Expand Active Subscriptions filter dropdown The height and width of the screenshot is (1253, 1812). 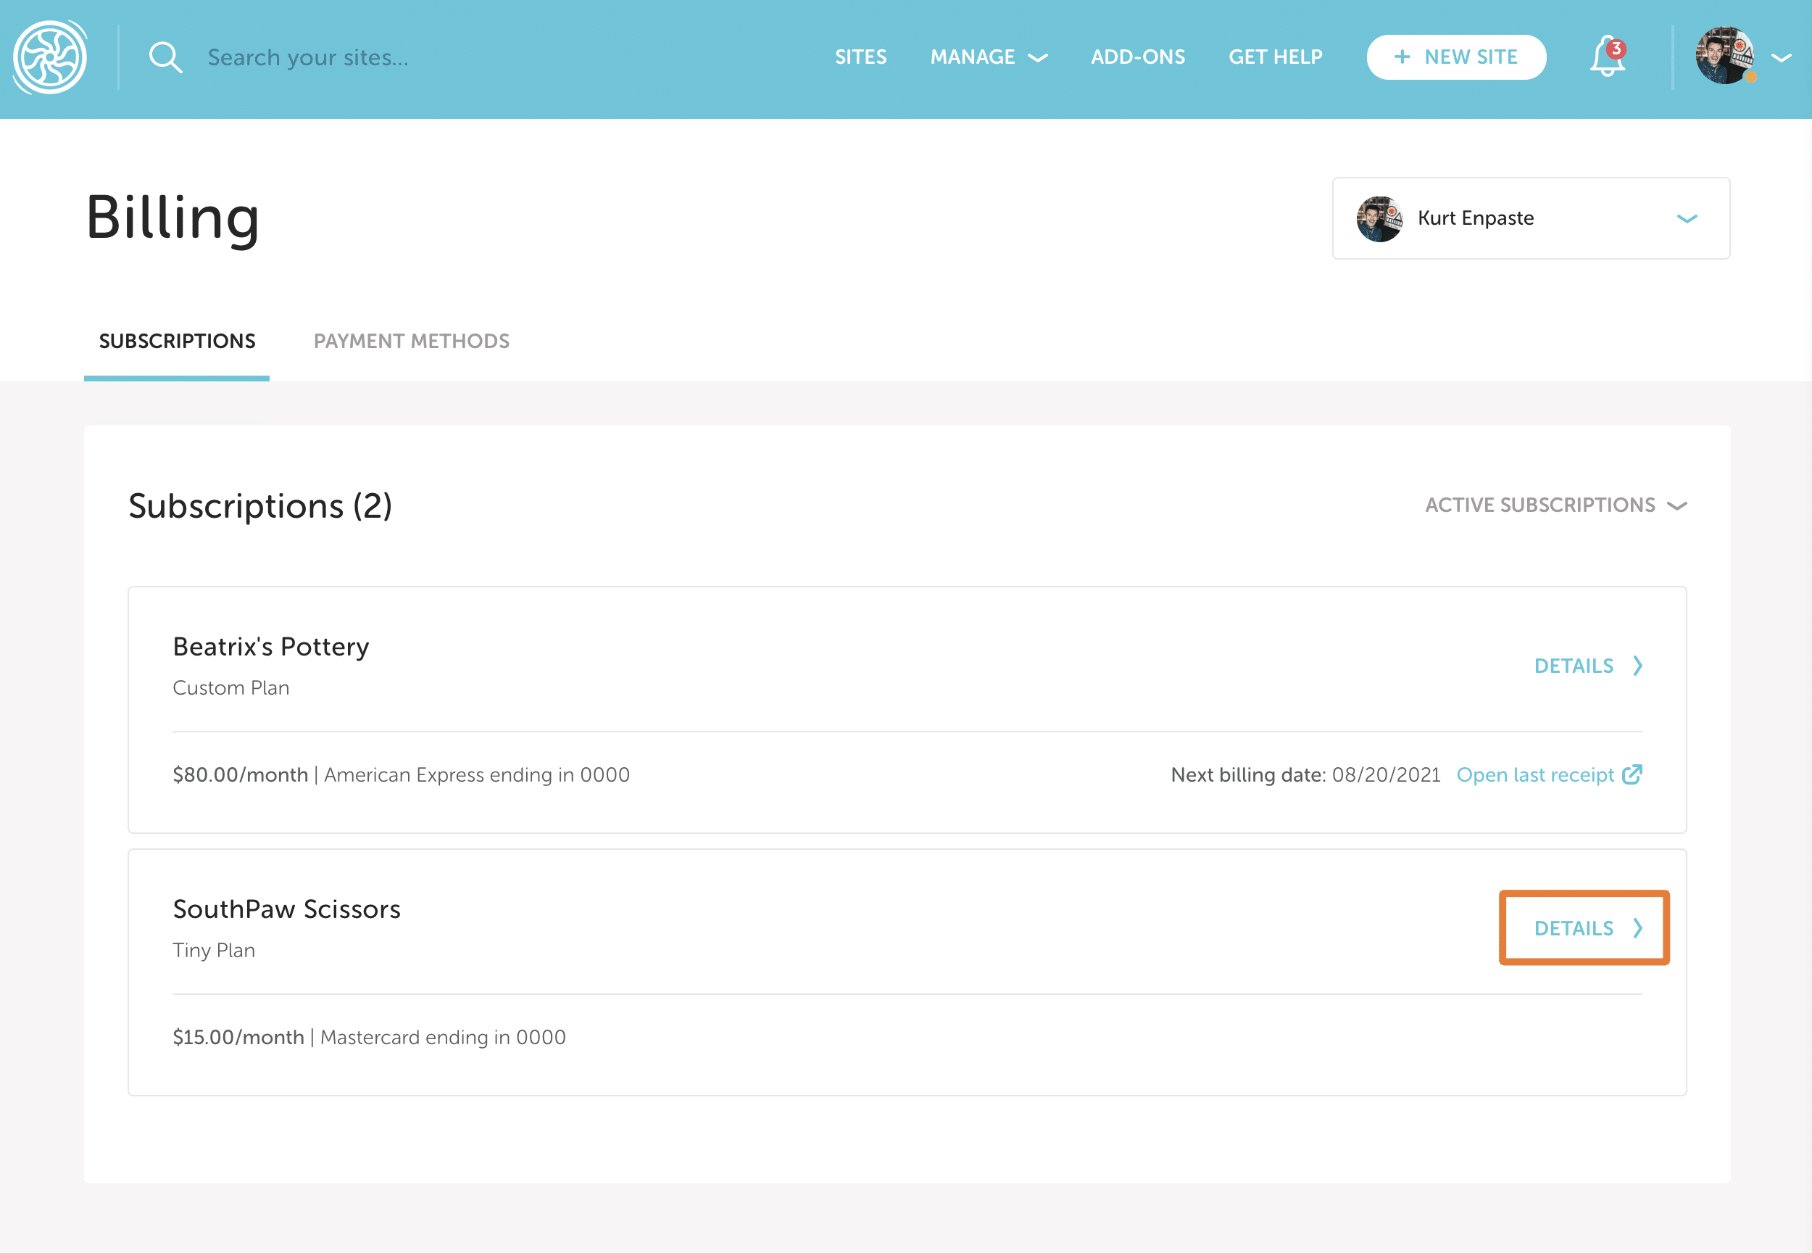pyautogui.click(x=1555, y=505)
